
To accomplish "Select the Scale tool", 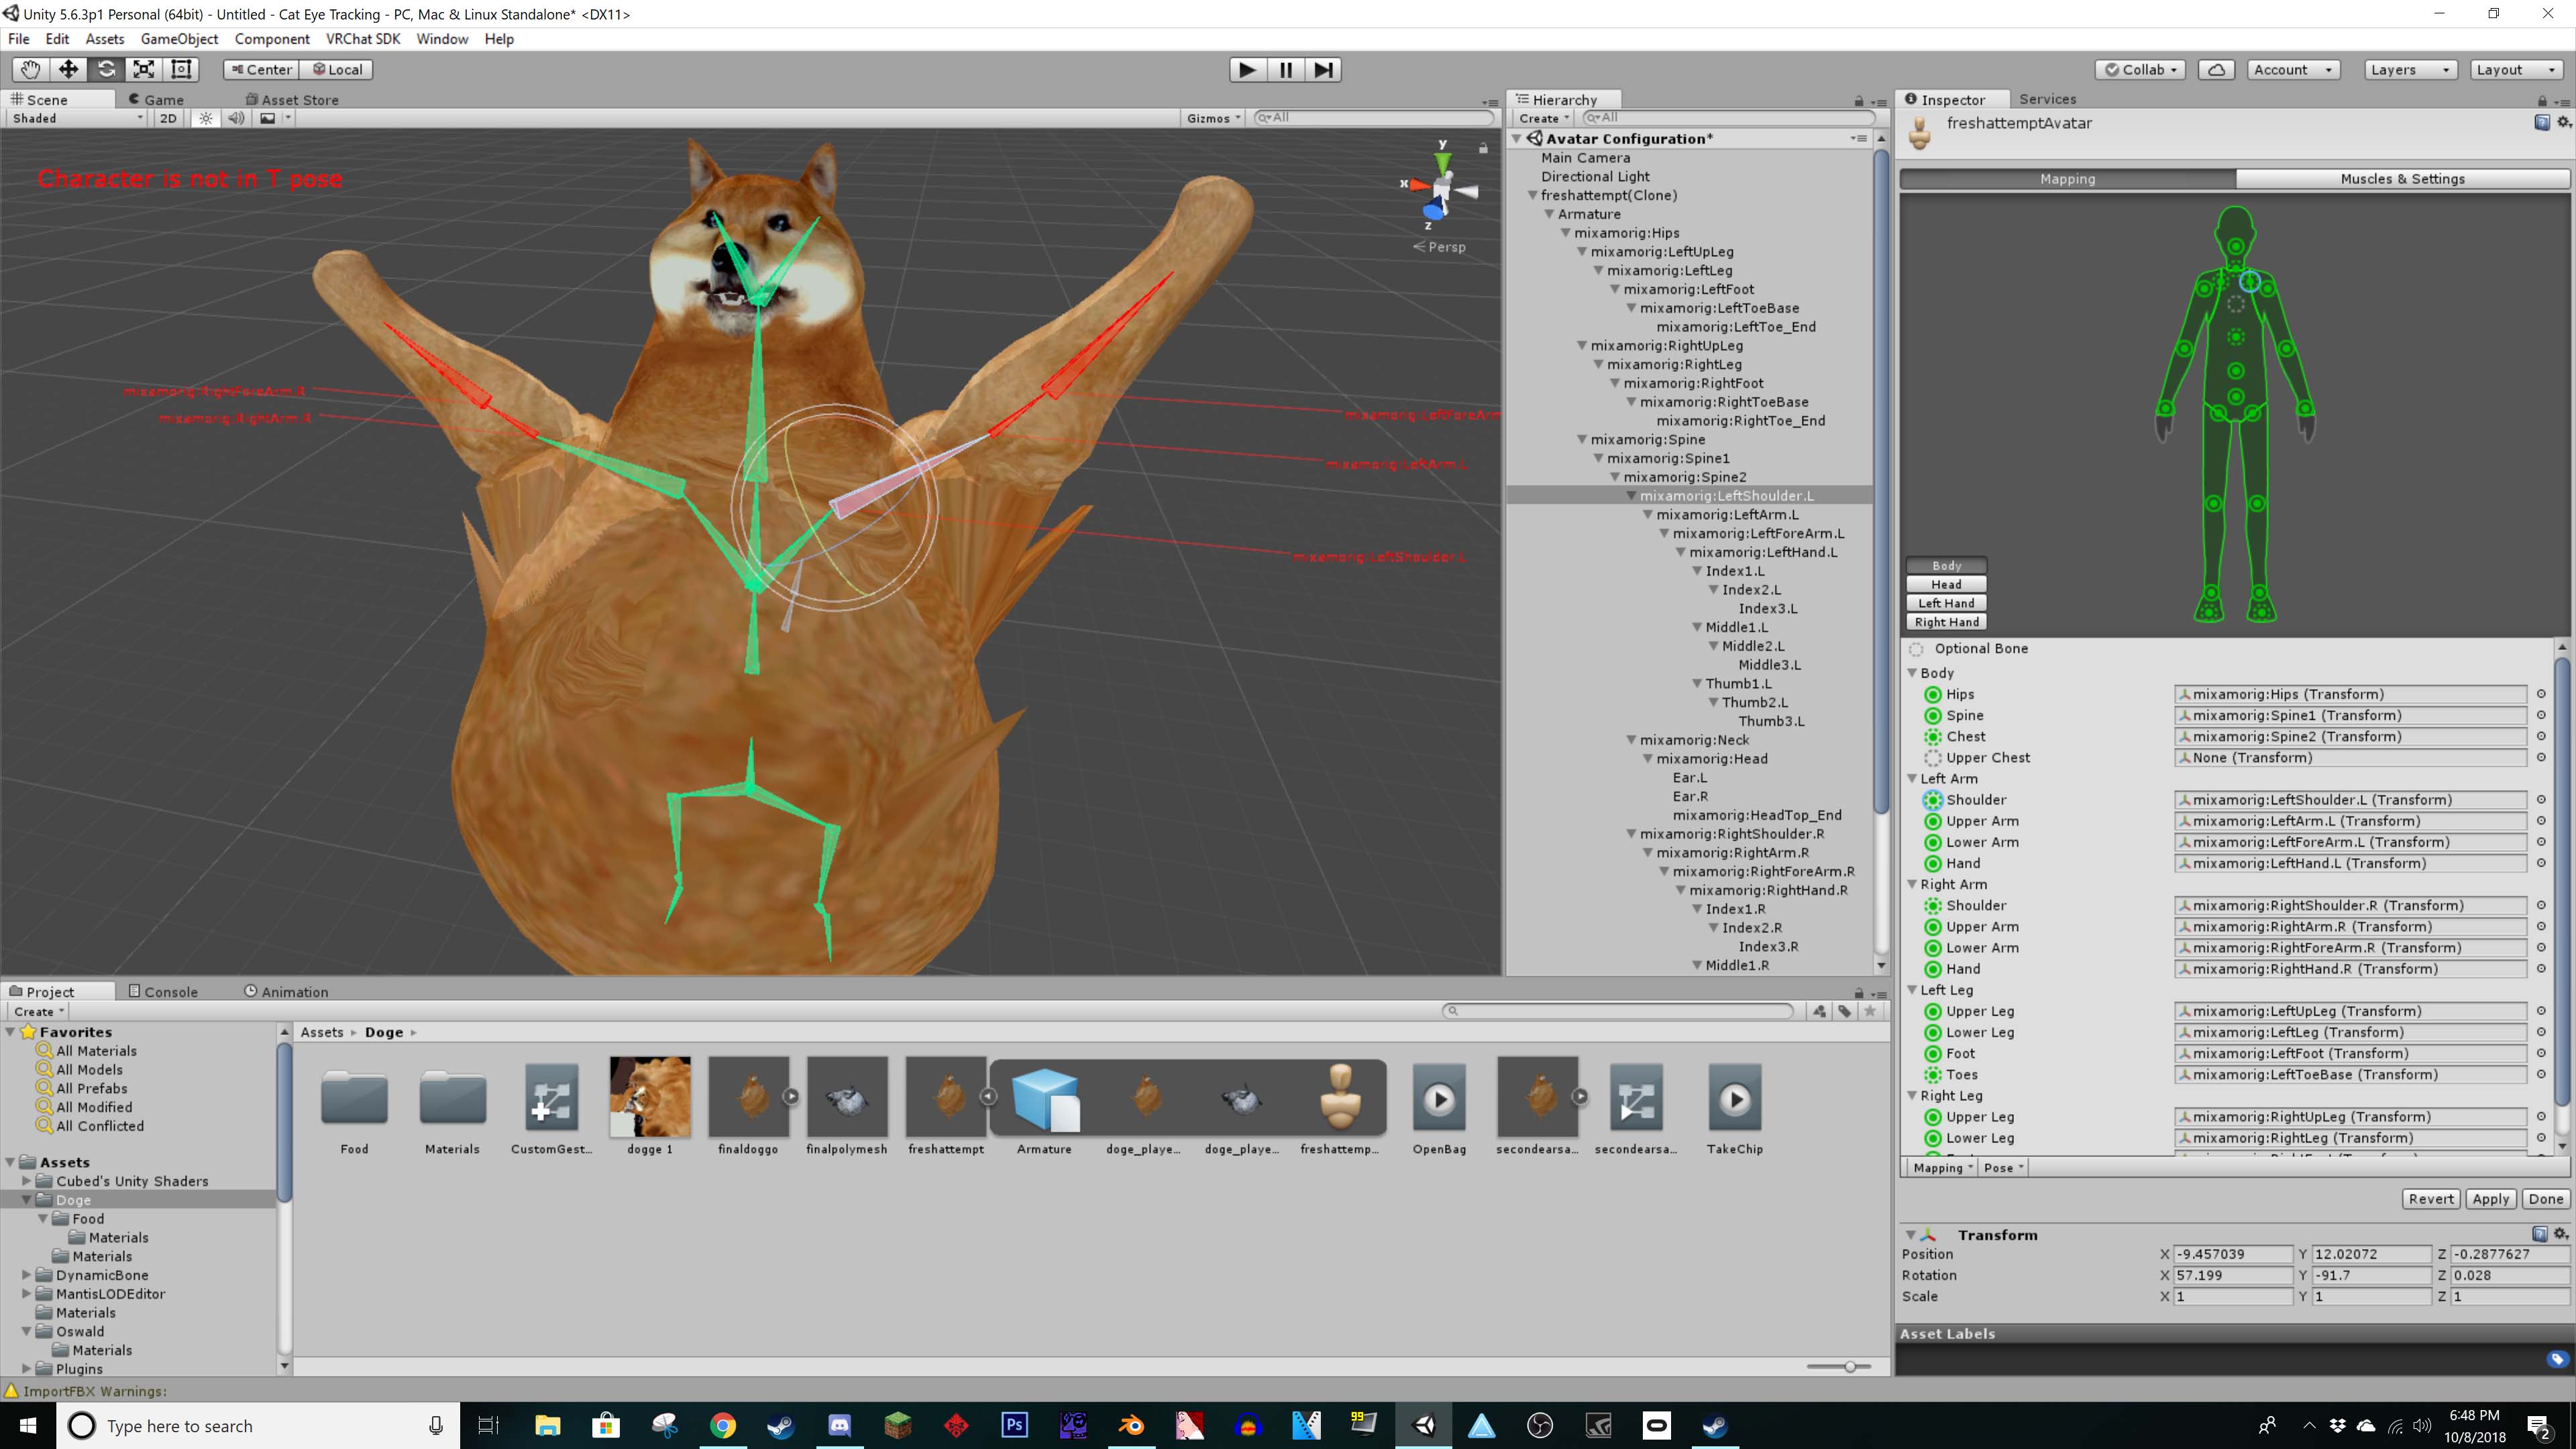I will pos(143,69).
